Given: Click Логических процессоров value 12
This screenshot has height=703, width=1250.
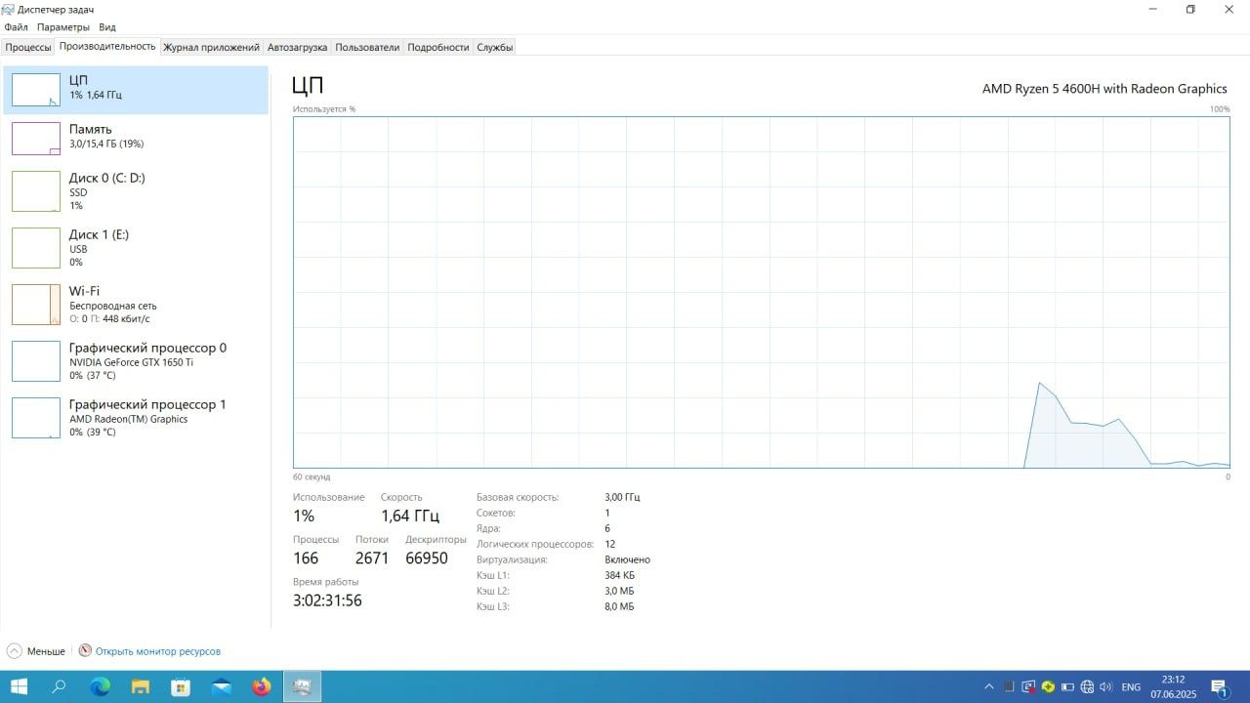Looking at the screenshot, I should [609, 544].
